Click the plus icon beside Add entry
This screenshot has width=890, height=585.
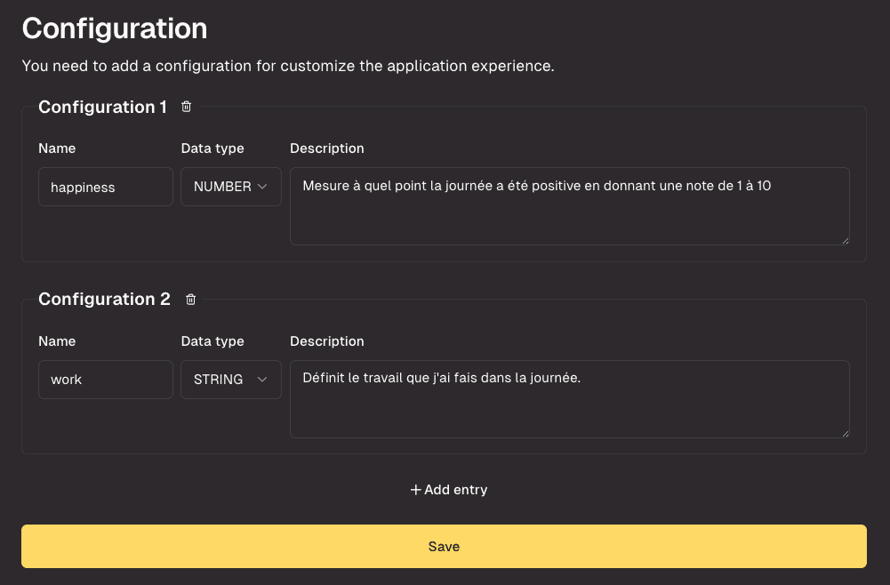pos(414,489)
